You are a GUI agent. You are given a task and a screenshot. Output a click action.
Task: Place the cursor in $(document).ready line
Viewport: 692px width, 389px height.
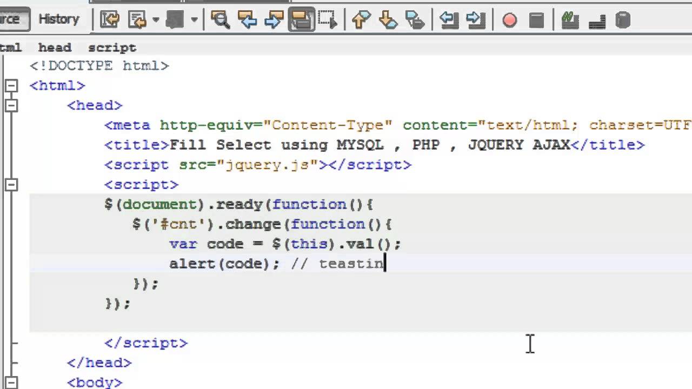[x=239, y=204]
